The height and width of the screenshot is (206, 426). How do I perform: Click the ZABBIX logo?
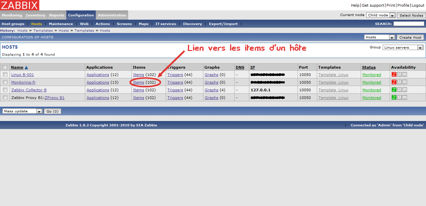(x=20, y=5)
